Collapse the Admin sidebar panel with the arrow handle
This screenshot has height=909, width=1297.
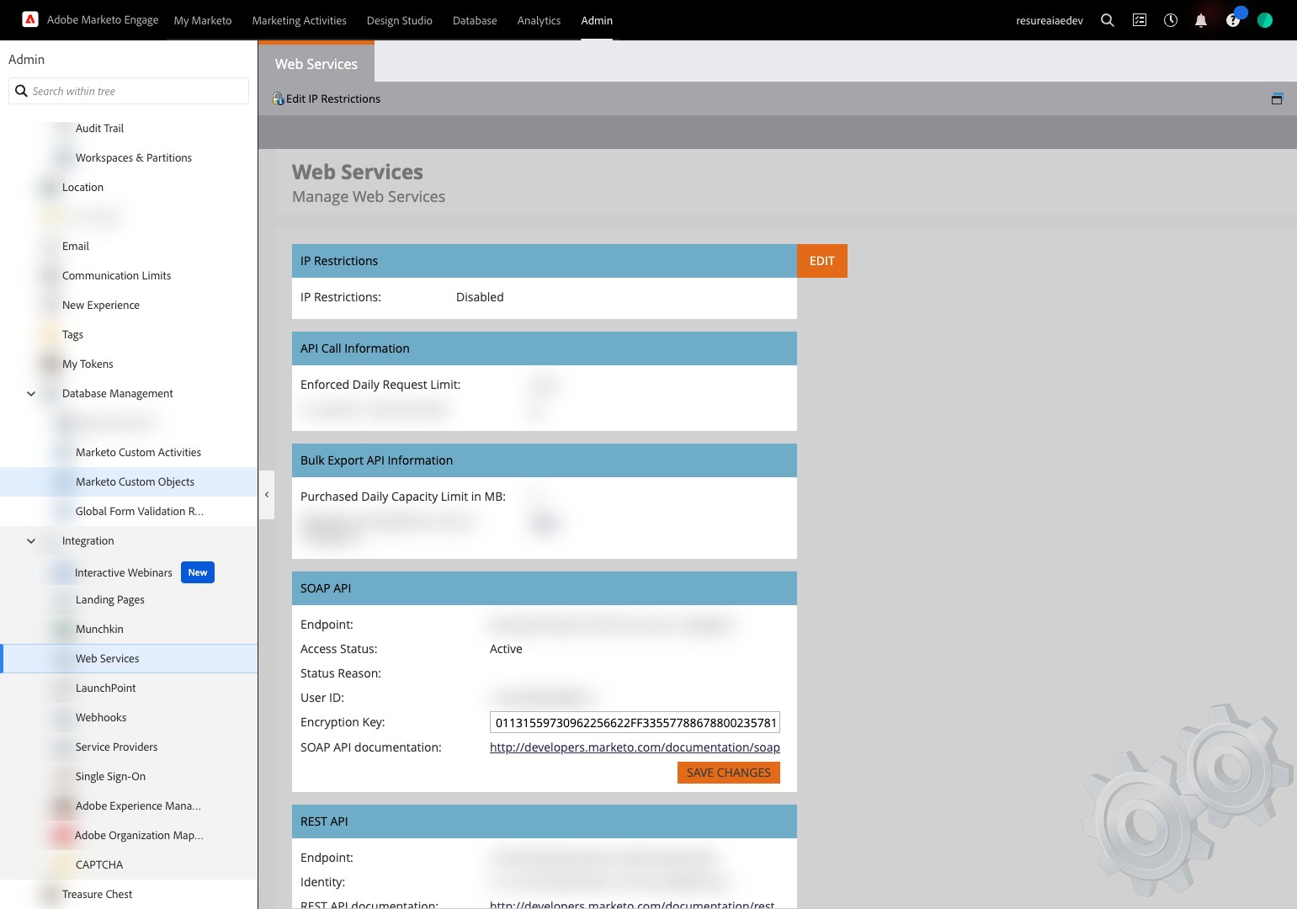[267, 495]
